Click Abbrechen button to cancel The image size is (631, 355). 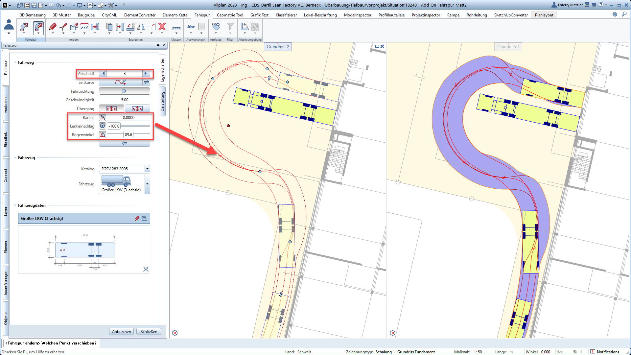point(122,332)
